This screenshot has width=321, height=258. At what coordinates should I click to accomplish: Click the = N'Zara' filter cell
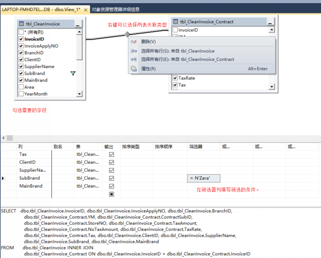click(204, 178)
